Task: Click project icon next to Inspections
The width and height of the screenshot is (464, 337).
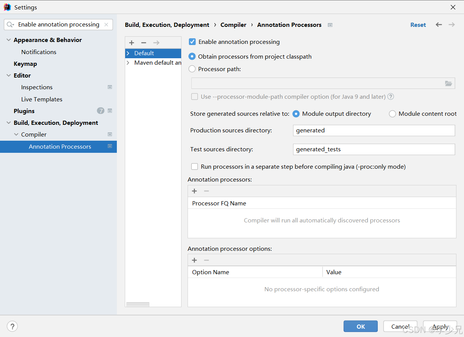Action: (x=110, y=87)
